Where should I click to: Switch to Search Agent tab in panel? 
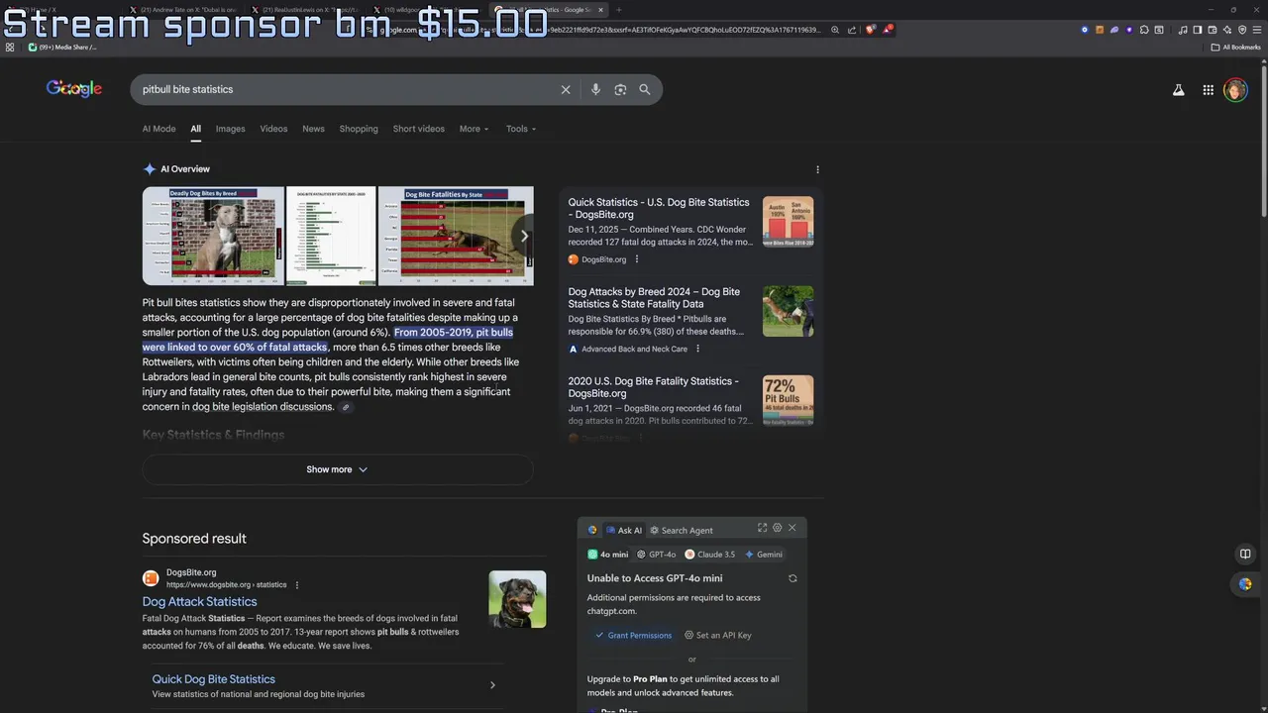point(681,530)
